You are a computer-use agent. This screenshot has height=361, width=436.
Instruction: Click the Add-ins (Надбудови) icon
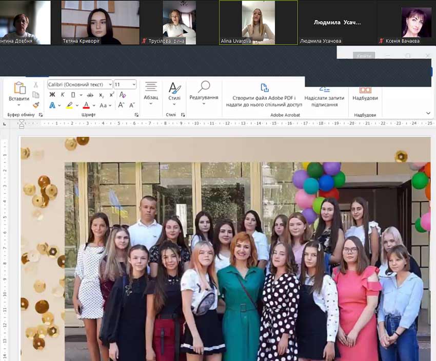(x=365, y=90)
